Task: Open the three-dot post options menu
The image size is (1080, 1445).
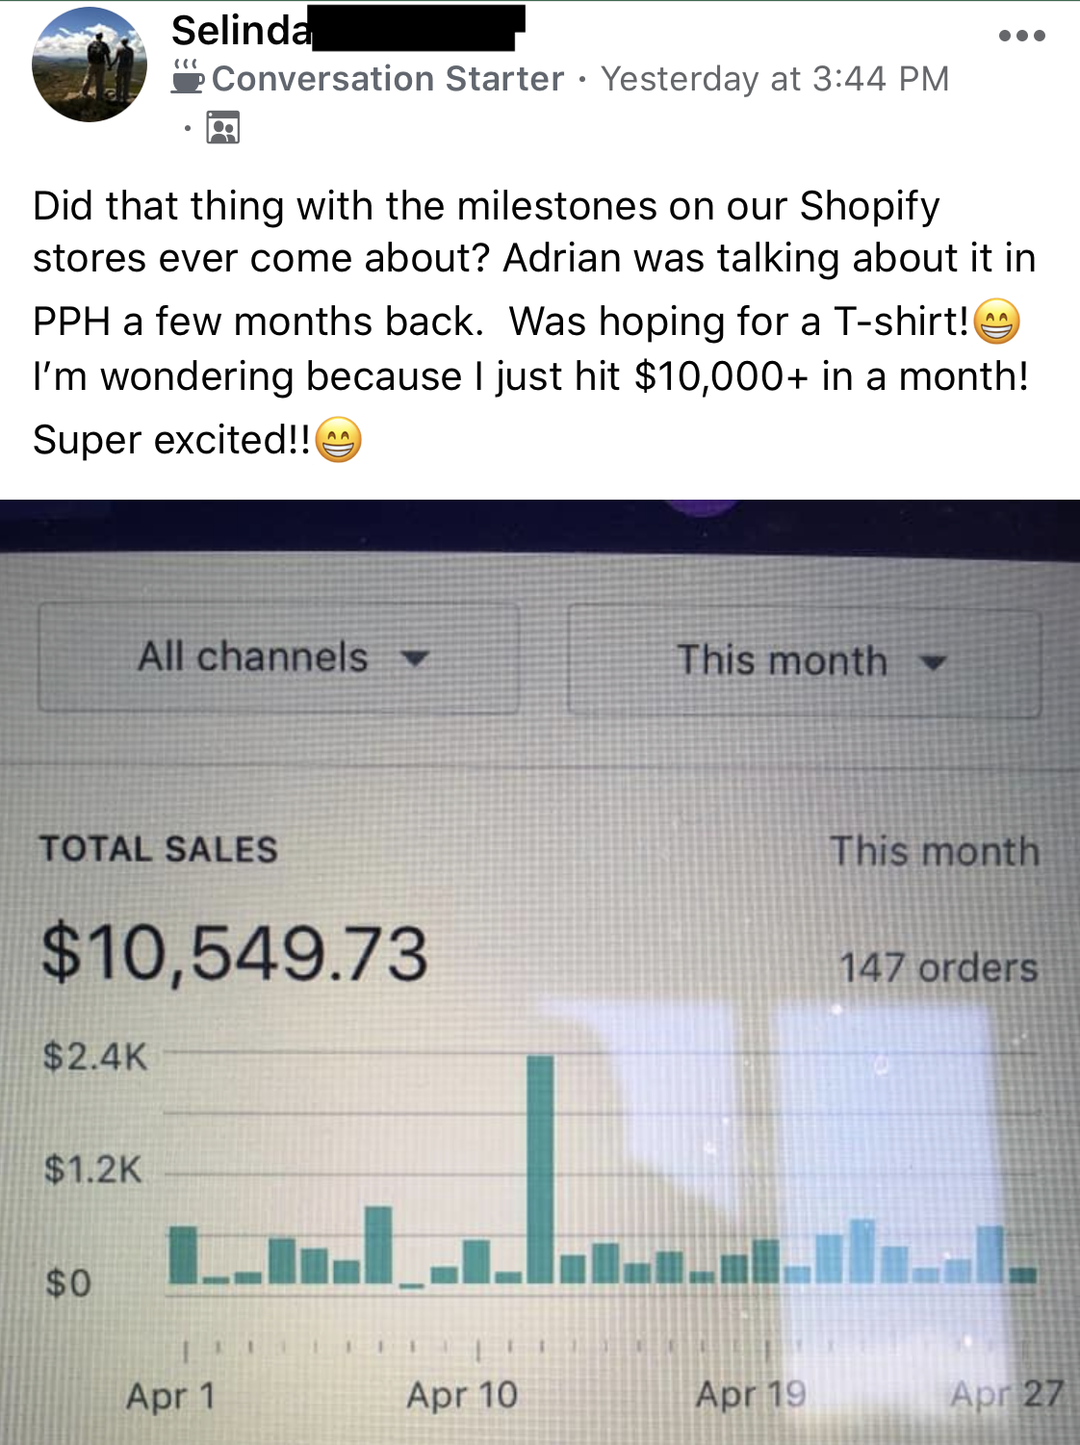Action: [x=1021, y=37]
